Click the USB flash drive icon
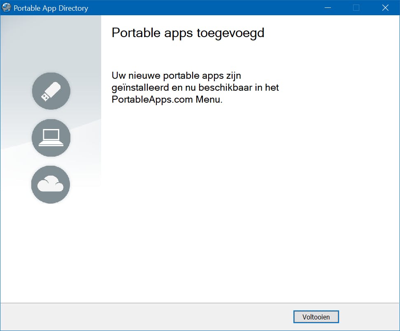This screenshot has height=331, width=400. click(x=51, y=91)
